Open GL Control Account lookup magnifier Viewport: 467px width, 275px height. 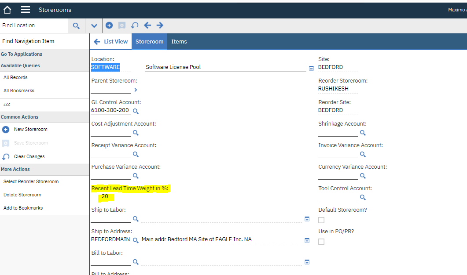136,111
